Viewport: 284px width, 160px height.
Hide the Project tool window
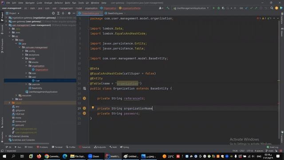coord(74,13)
